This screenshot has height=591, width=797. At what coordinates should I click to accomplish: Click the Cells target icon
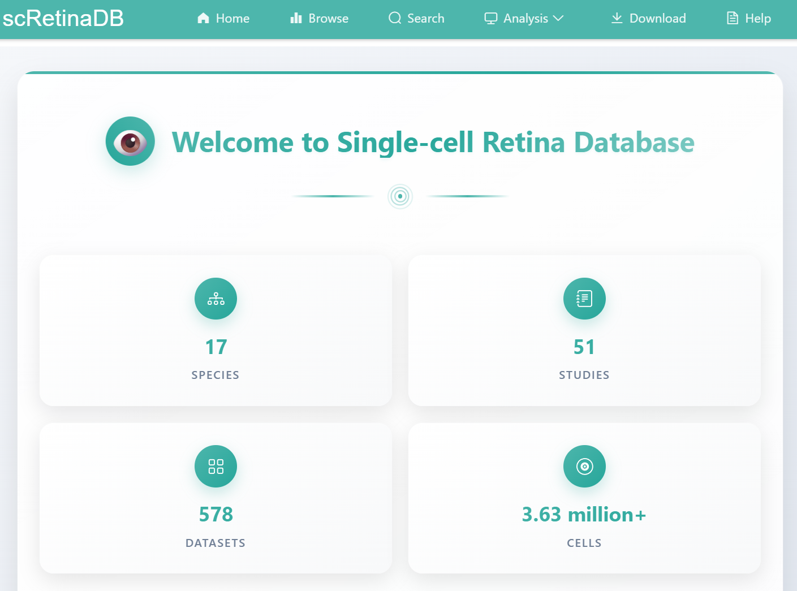[x=584, y=467]
